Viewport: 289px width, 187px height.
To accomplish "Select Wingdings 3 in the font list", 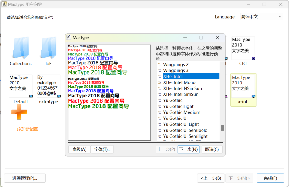I will coord(176,70).
